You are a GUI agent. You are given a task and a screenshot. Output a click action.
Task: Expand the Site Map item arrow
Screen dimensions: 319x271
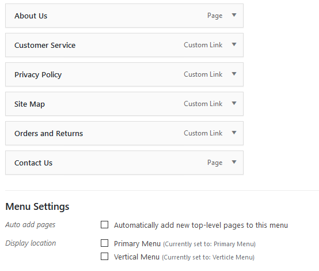point(234,103)
